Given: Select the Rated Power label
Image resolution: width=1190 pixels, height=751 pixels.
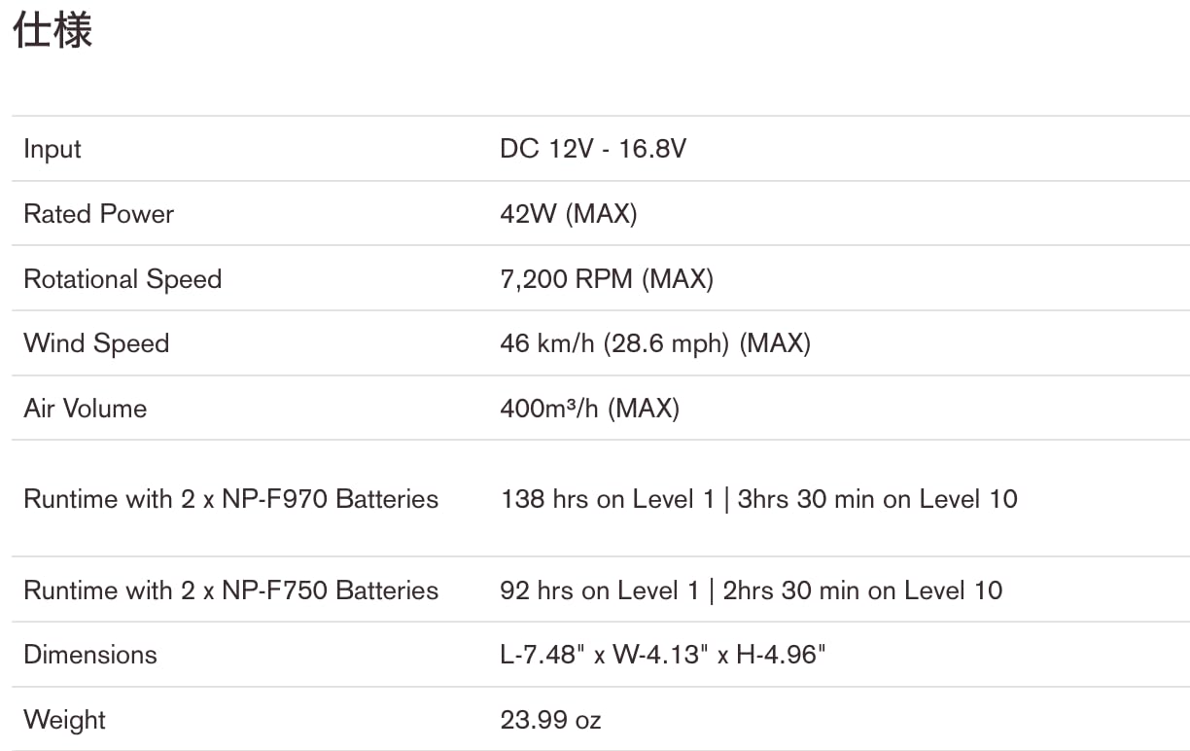Looking at the screenshot, I should point(98,214).
